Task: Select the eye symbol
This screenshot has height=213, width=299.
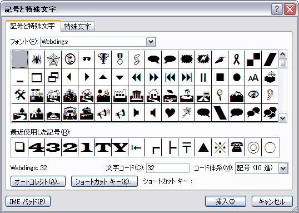Action: pyautogui.click(x=253, y=95)
